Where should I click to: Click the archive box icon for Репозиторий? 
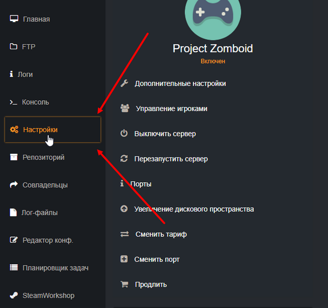click(x=14, y=158)
